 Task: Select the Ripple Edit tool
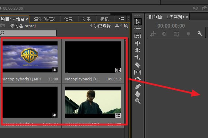[138, 43]
